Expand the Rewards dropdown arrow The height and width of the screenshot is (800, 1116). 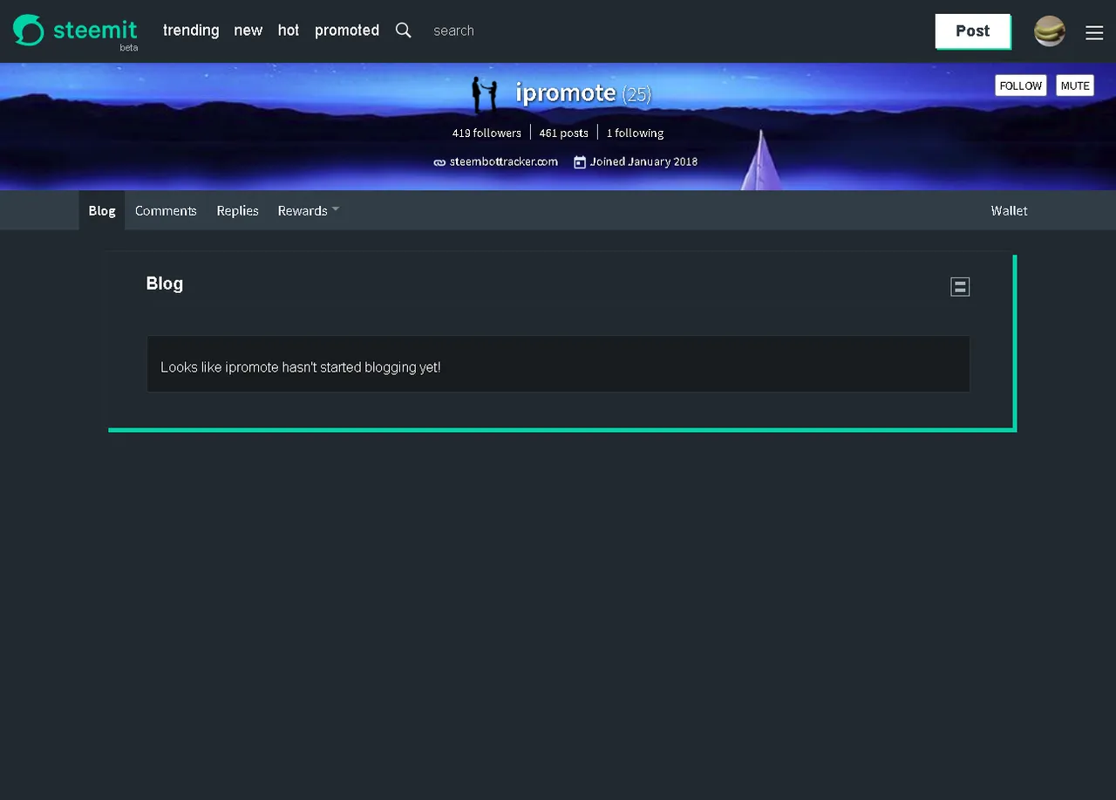coord(336,209)
